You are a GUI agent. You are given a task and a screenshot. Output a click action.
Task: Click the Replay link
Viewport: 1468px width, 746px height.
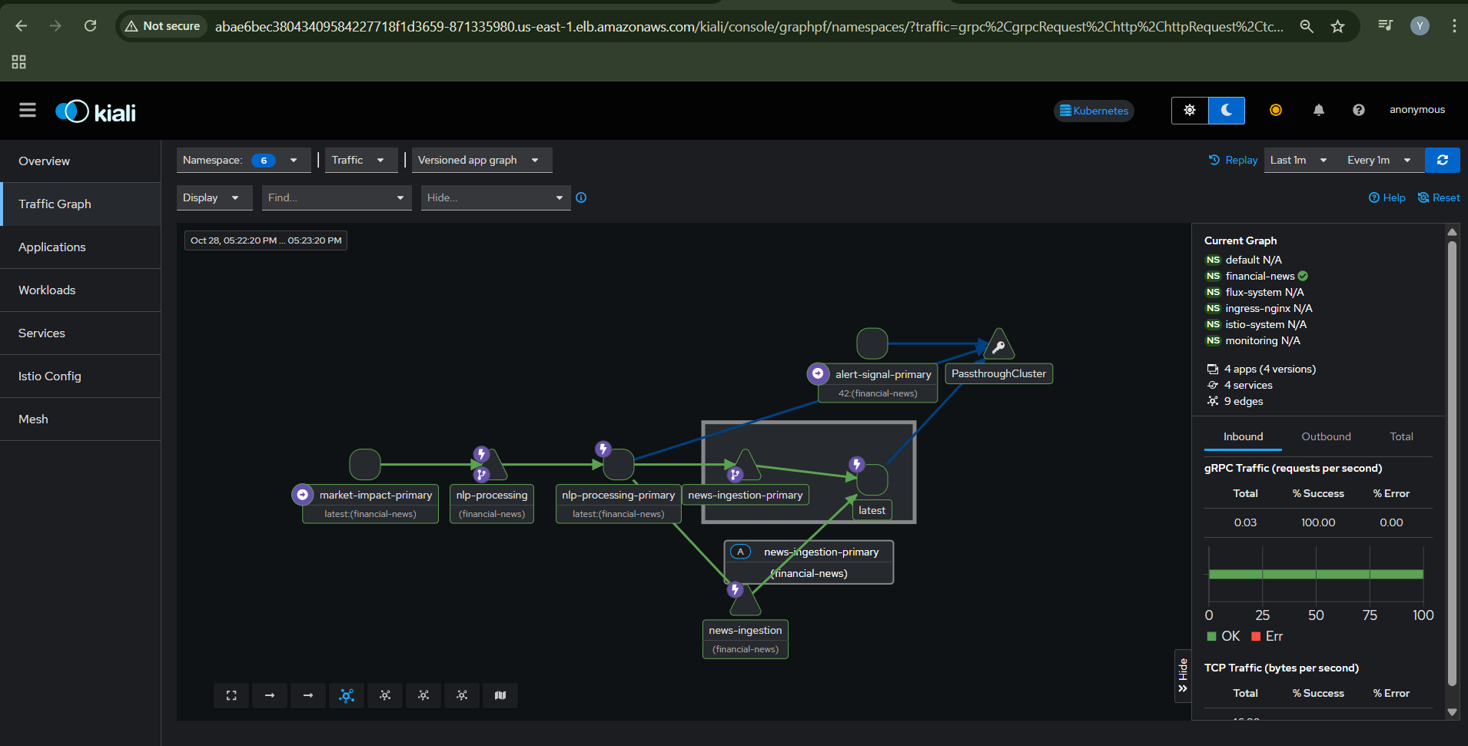[x=1233, y=160]
